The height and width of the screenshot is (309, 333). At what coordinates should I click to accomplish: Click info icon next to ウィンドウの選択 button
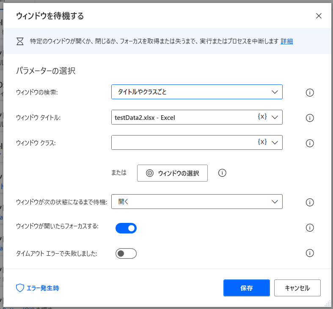coord(223,173)
